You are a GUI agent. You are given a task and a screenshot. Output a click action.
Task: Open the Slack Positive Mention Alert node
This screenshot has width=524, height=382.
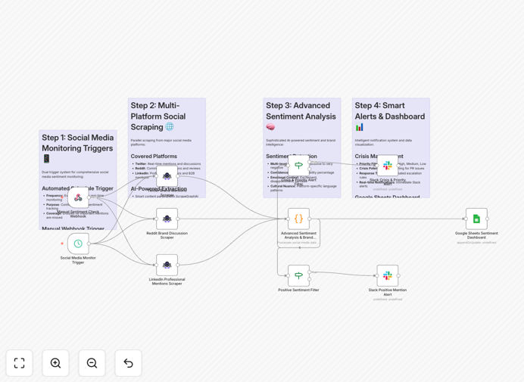point(388,276)
